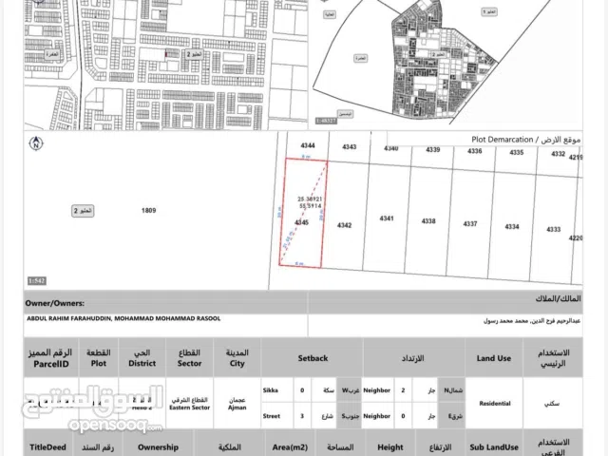Click the 'Owner/Owners:' heading
The width and height of the screenshot is (608, 456).
(55, 303)
